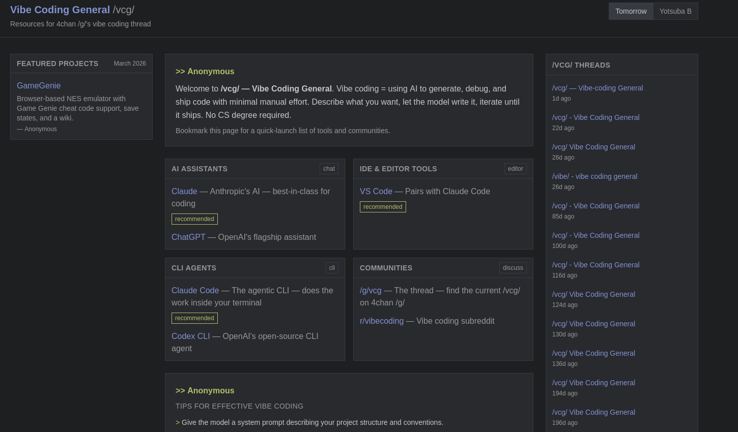The height and width of the screenshot is (432, 738).
Task: Open the Vibe Coding General thread from 196d ago
Action: click(593, 412)
